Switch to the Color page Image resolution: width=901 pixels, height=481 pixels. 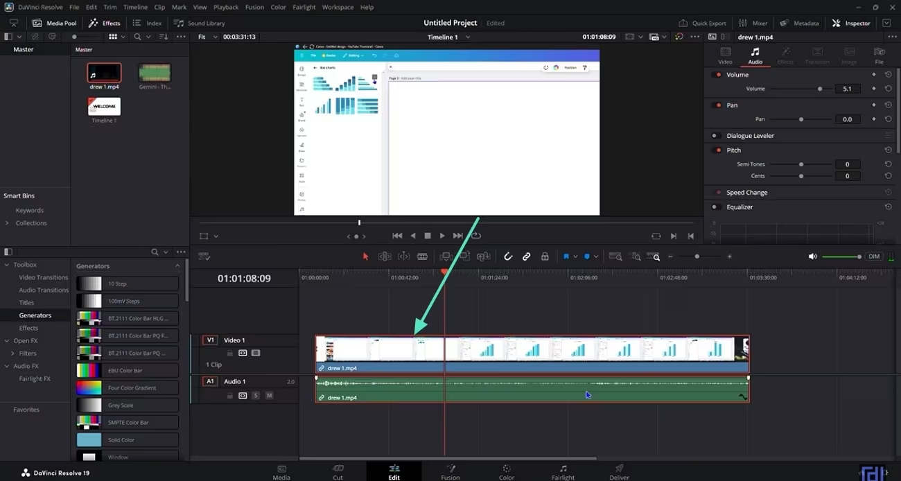coord(507,472)
